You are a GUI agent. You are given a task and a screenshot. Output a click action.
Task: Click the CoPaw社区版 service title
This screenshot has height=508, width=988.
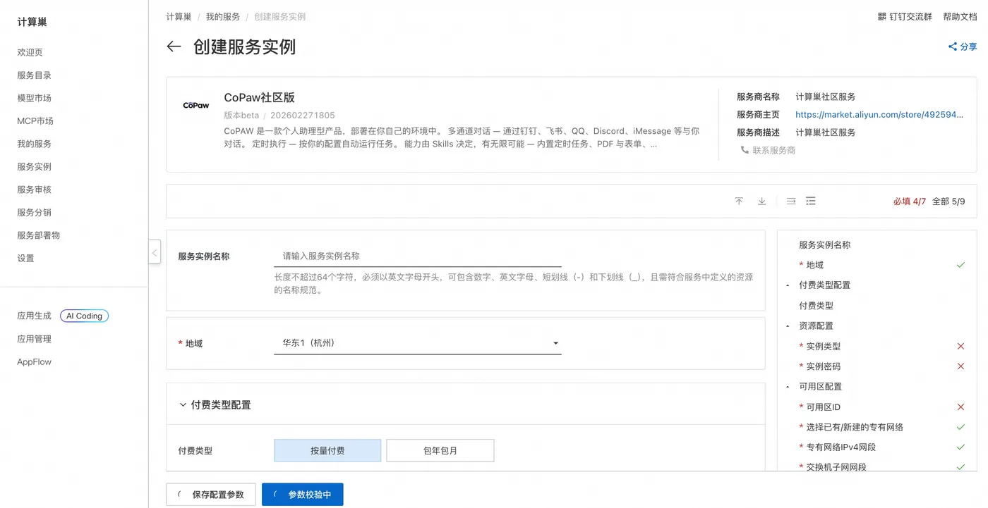[259, 98]
